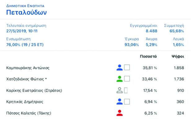Click blue person icon beside Καμπουράκης Αντώνιος
The height and width of the screenshot is (119, 192).
(x=120, y=68)
